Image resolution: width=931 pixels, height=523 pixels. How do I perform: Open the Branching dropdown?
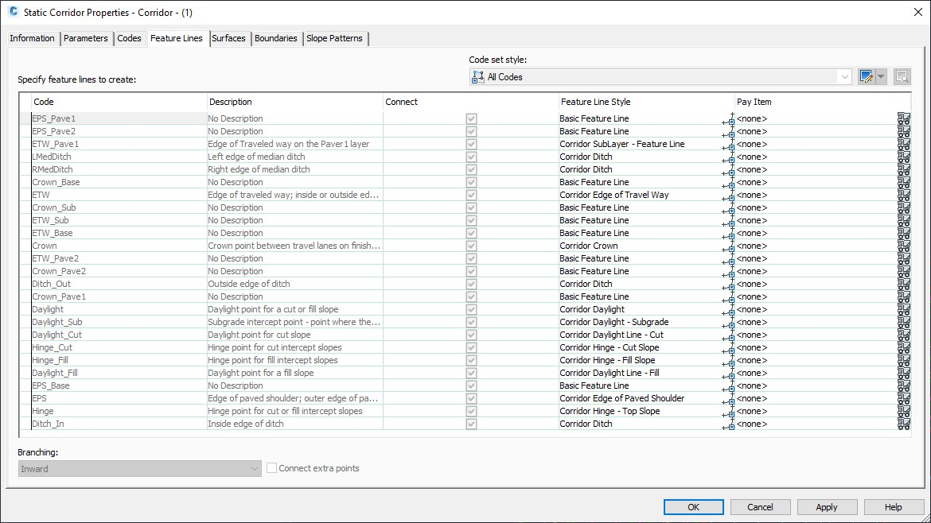click(255, 469)
